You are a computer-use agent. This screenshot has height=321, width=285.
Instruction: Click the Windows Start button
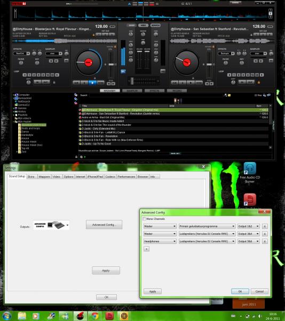(x=7, y=316)
